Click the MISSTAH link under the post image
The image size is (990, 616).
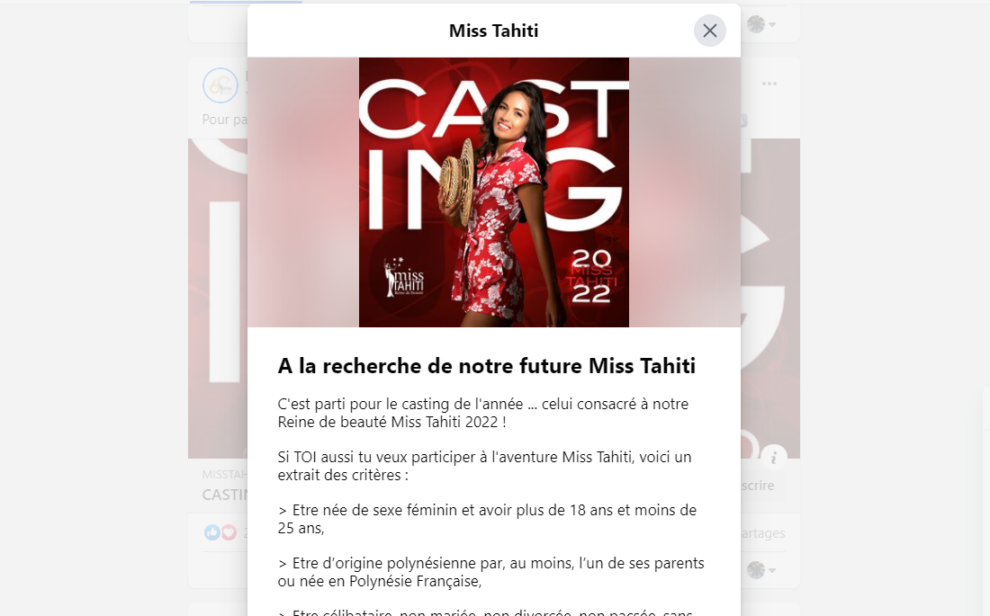225,474
